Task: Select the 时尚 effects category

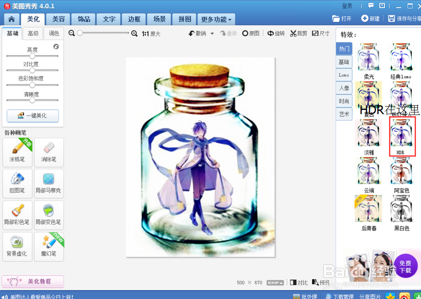Action: [x=344, y=101]
